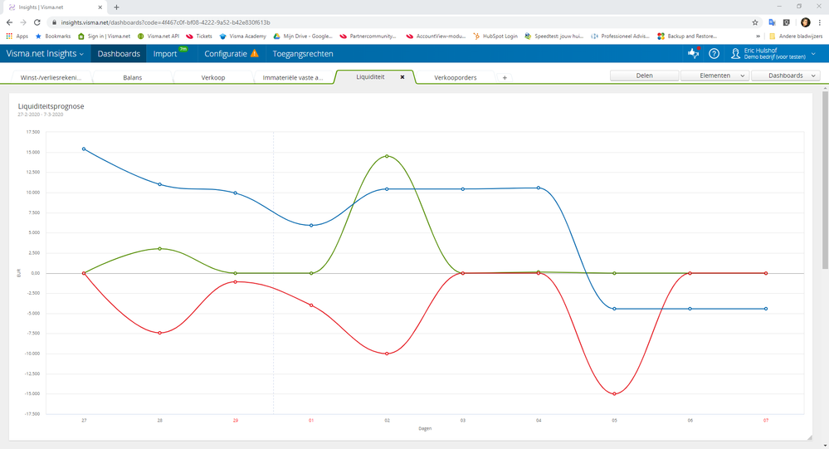This screenshot has width=829, height=449.
Task: Open the Partnercommunity bookmark
Action: click(368, 36)
